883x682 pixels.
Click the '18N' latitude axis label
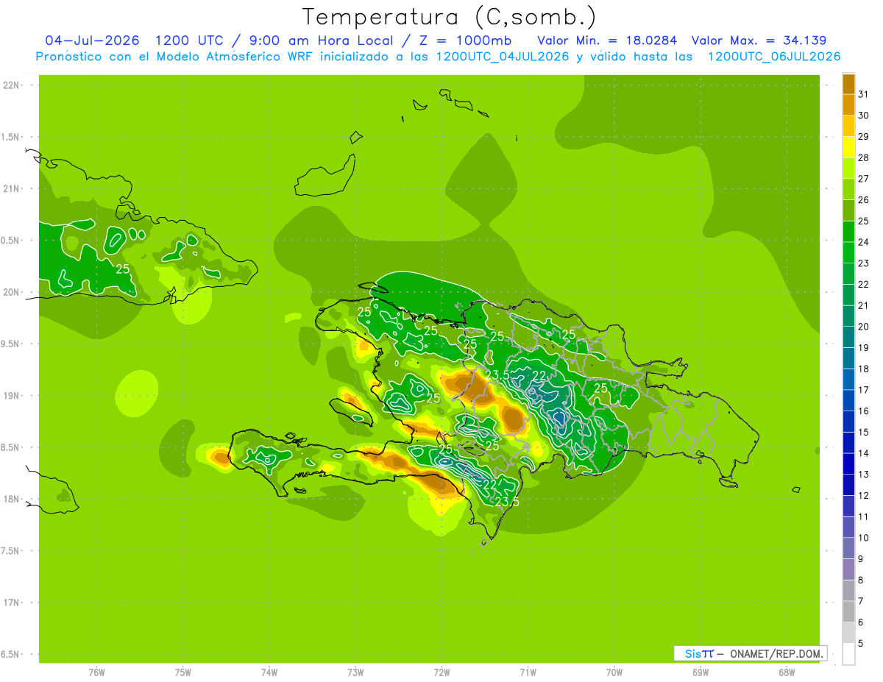click(x=11, y=499)
